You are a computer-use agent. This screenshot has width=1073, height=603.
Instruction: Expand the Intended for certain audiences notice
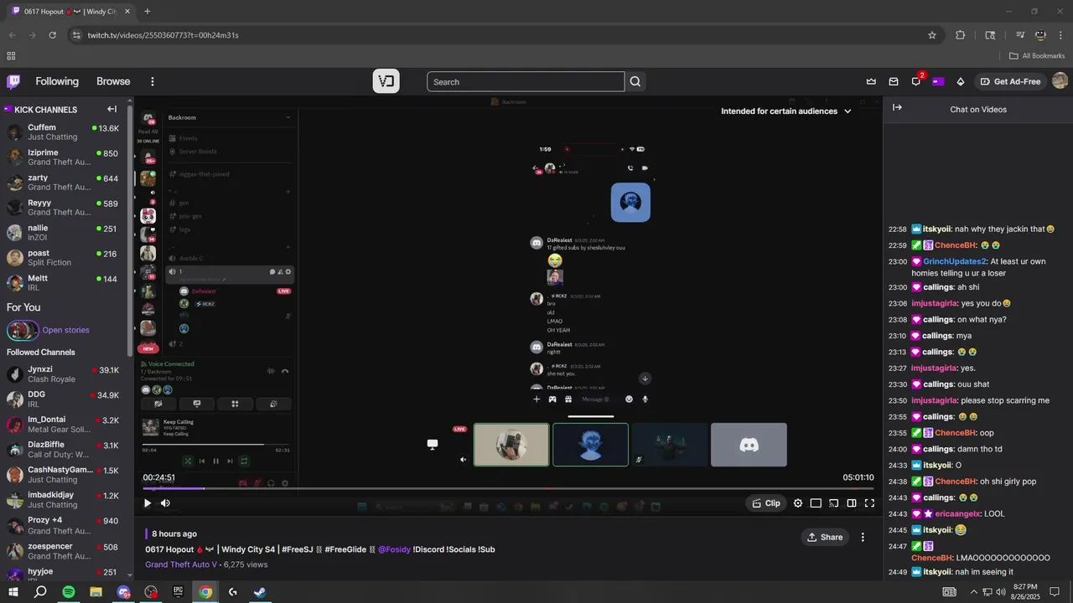pos(786,111)
